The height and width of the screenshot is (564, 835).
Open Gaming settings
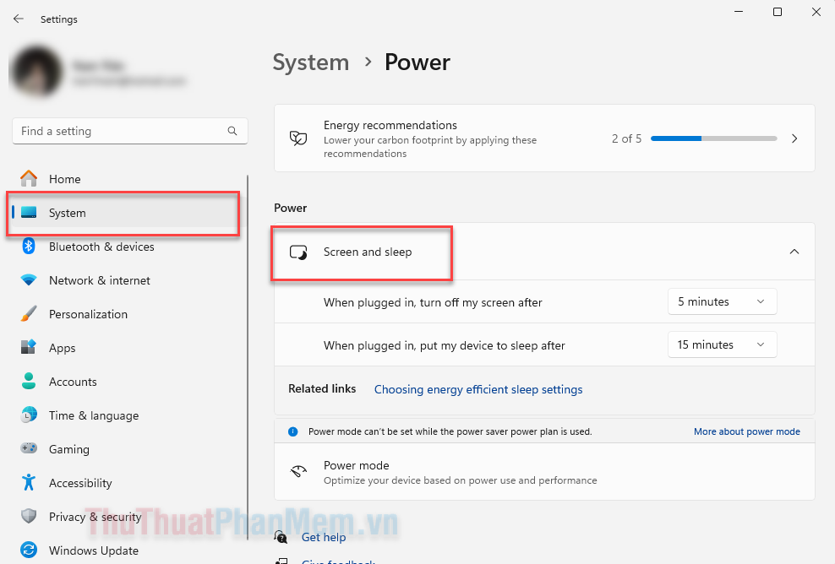pos(29,449)
